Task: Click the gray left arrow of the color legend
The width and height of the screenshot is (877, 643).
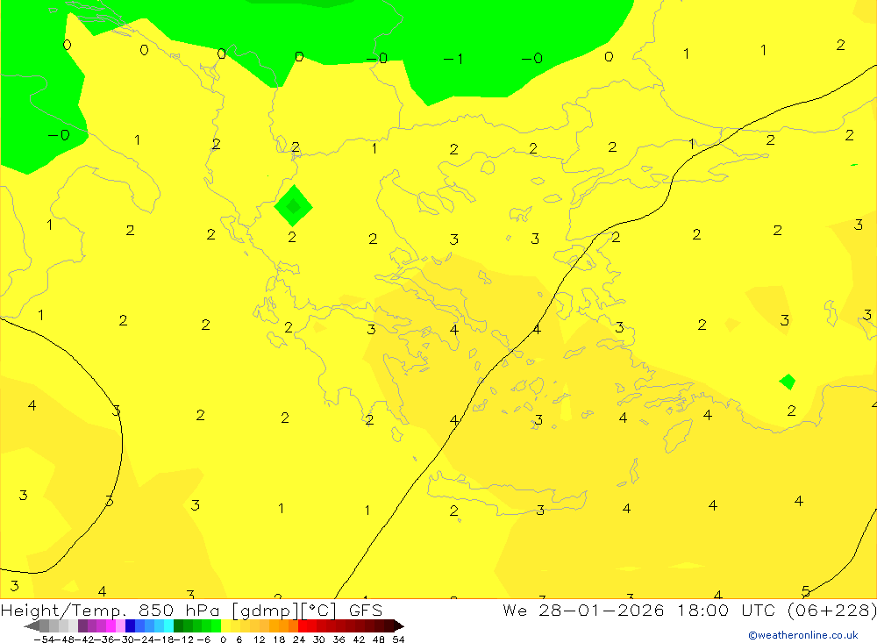Action: tap(32, 626)
